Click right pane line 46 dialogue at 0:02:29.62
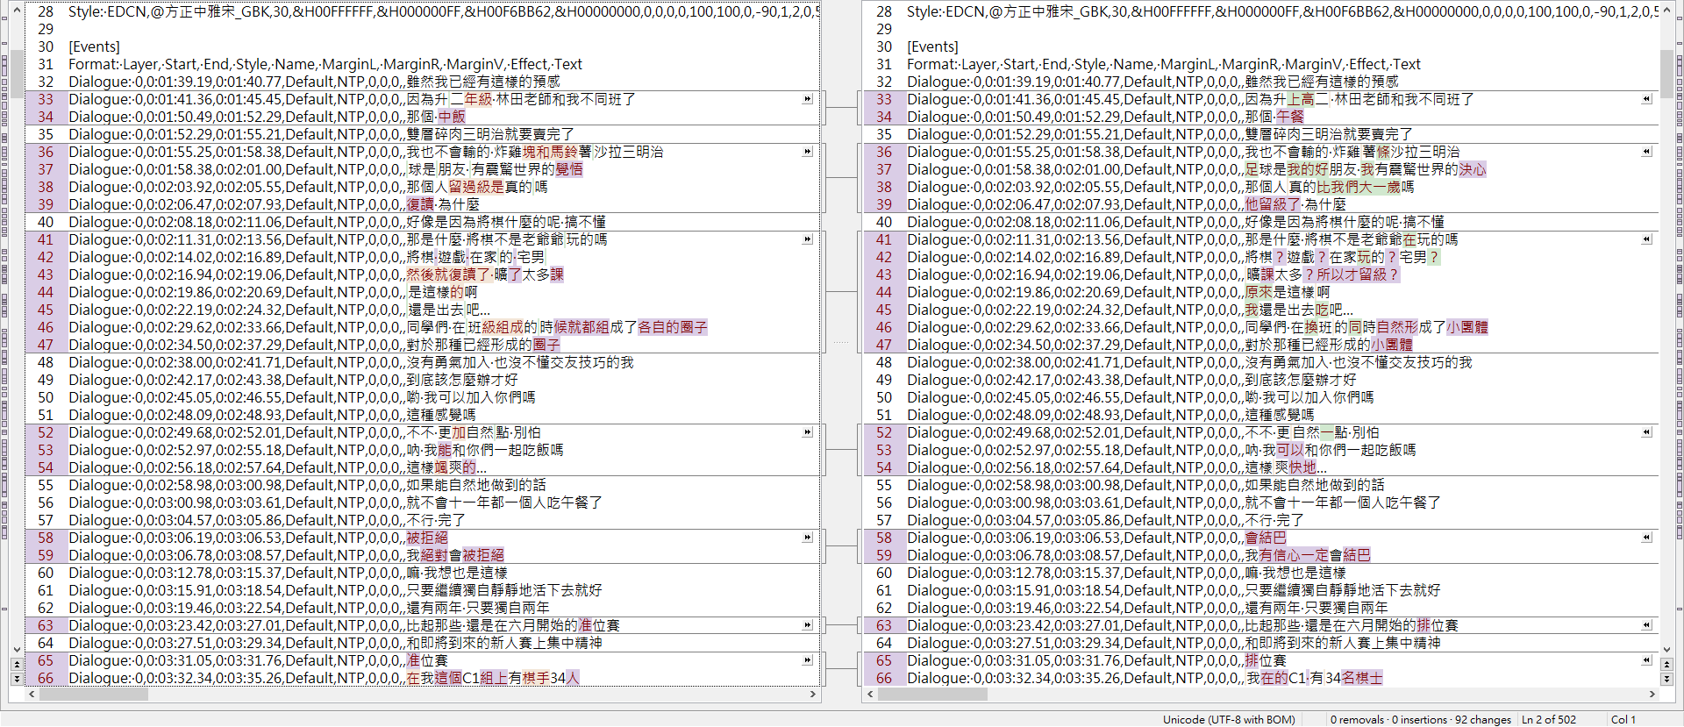This screenshot has width=1684, height=727. (1197, 327)
